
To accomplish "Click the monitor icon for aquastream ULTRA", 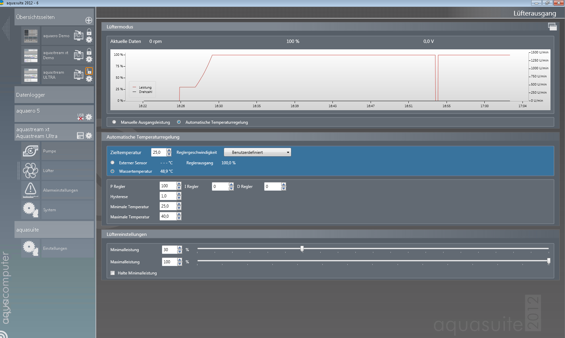I will tap(79, 75).
